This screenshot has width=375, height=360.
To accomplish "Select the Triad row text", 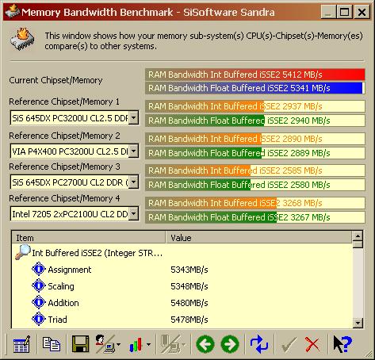I will [57, 320].
